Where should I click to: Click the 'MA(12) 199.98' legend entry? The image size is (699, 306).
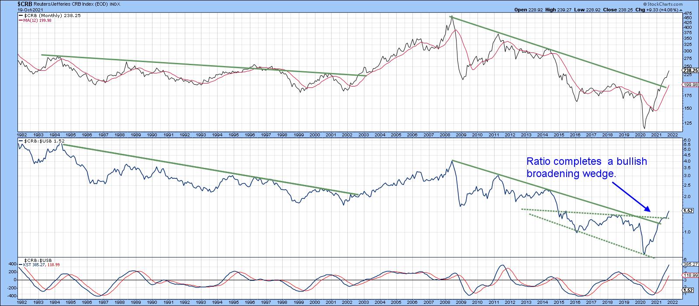pos(35,20)
